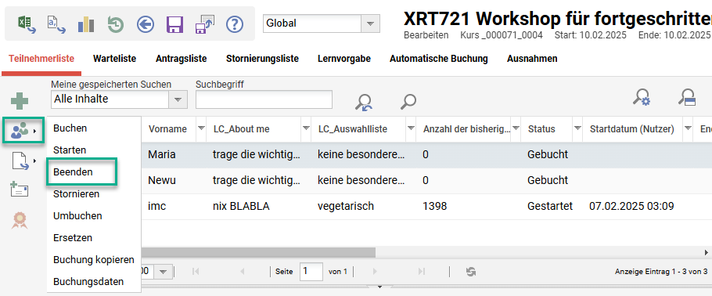
Task: Switch to the Lernvorgabe tab
Action: click(344, 59)
